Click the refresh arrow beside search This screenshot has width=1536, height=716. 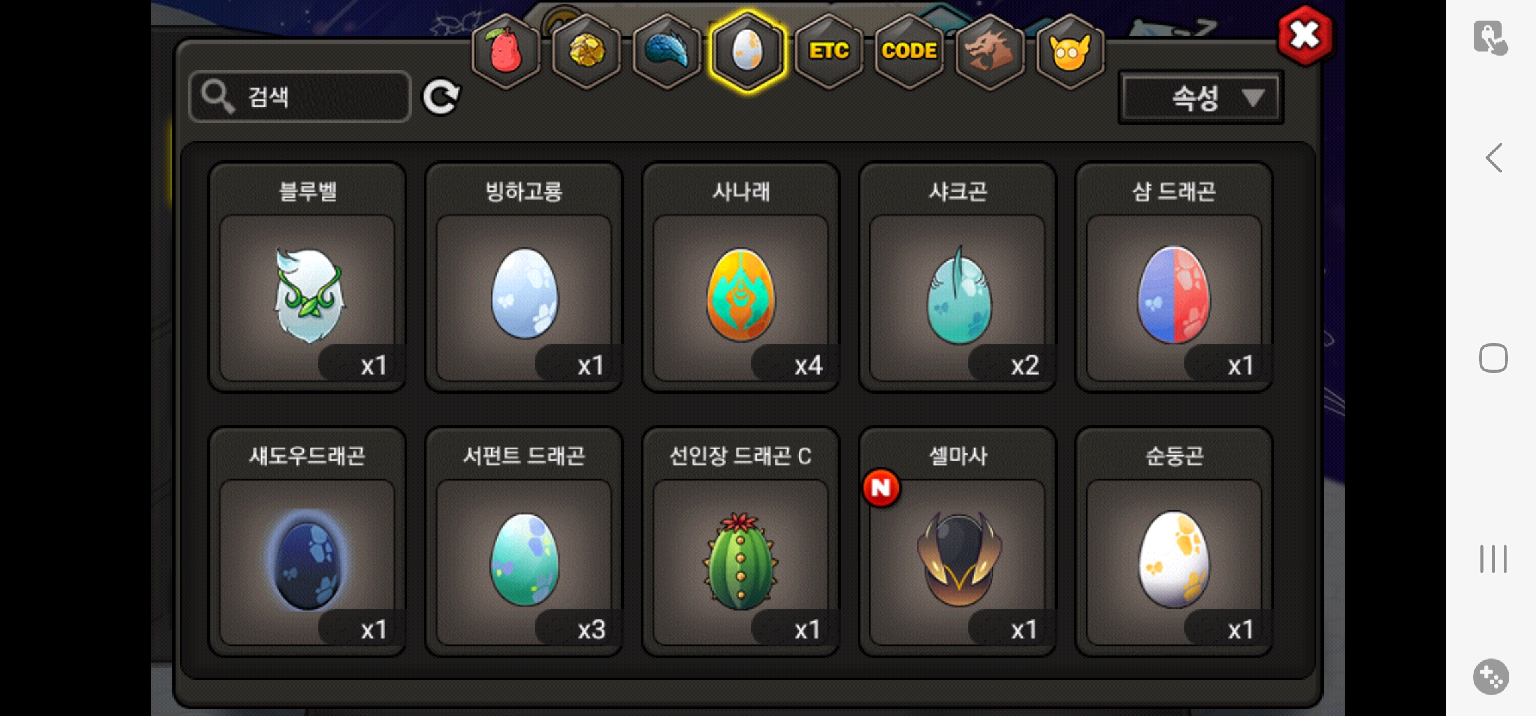point(441,97)
